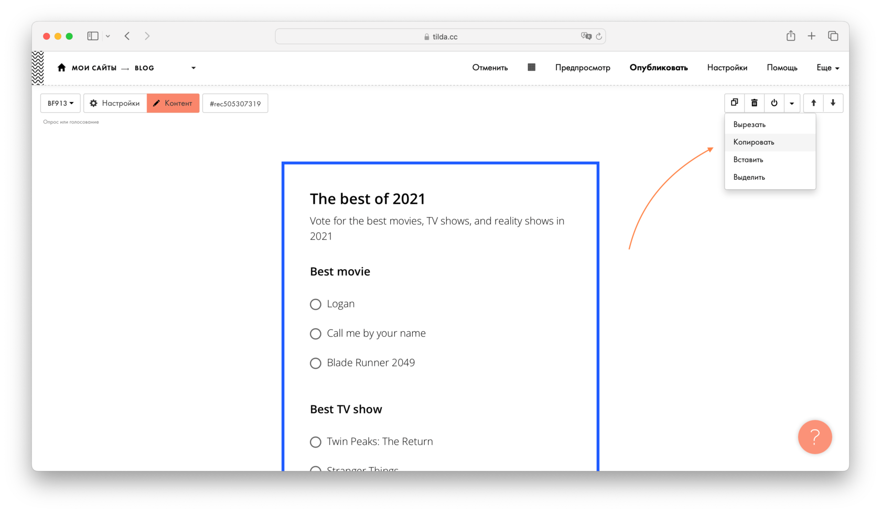This screenshot has width=881, height=513.
Task: Choose Вырезать from the menu
Action: click(x=770, y=124)
